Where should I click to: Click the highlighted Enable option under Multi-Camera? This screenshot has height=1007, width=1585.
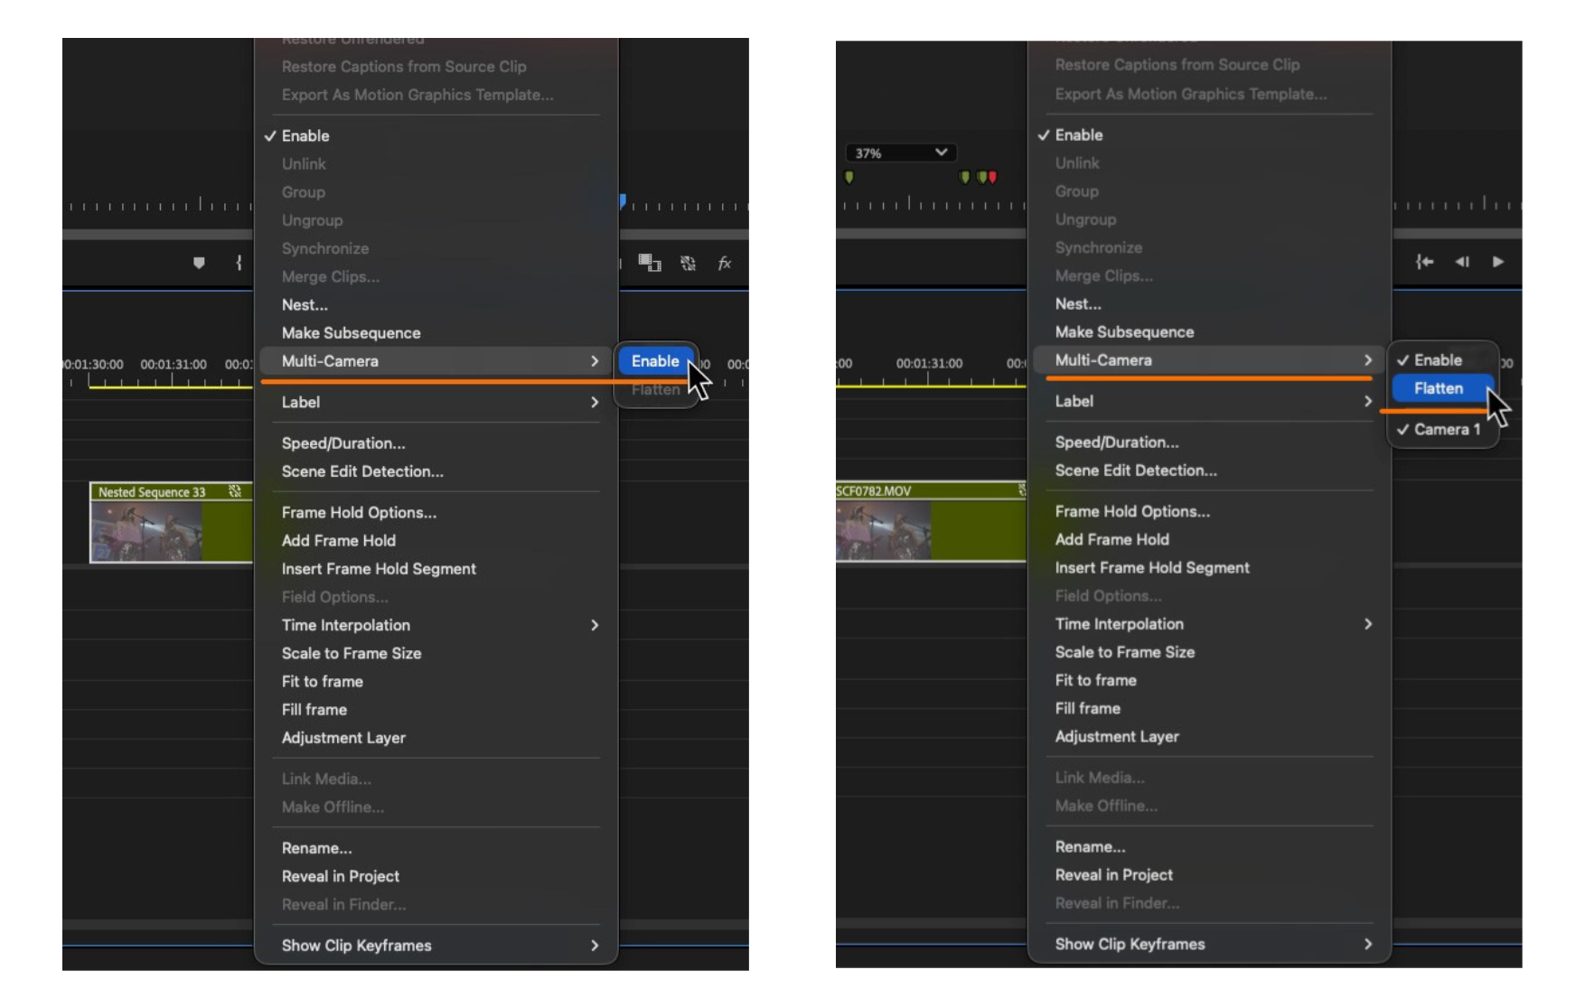click(x=655, y=360)
